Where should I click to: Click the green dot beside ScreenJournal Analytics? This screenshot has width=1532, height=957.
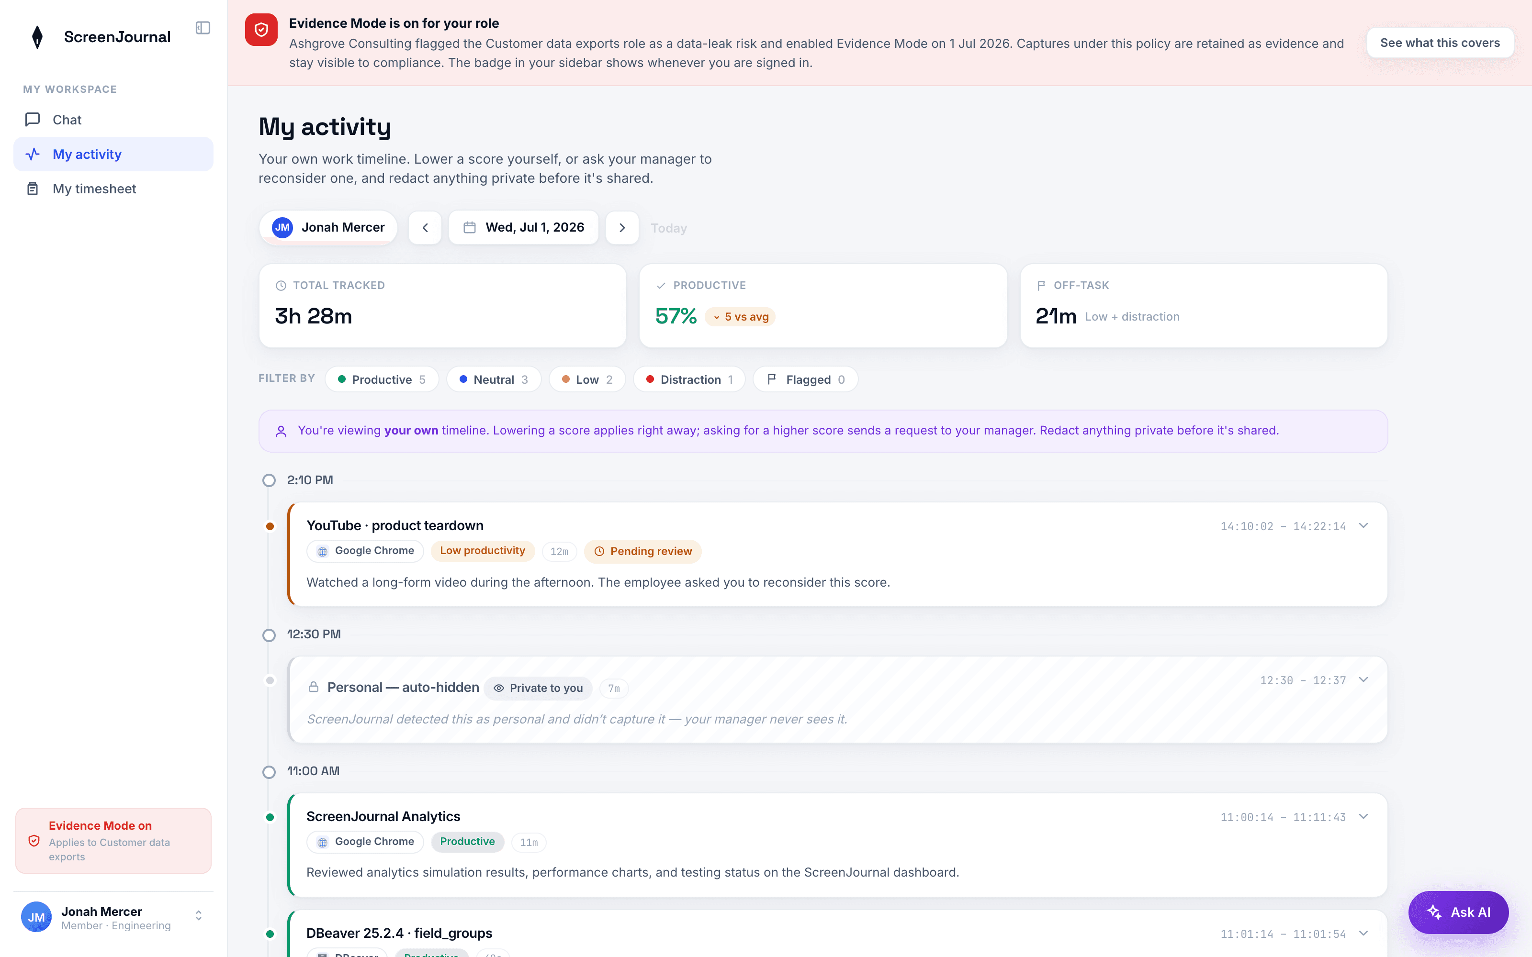[270, 817]
